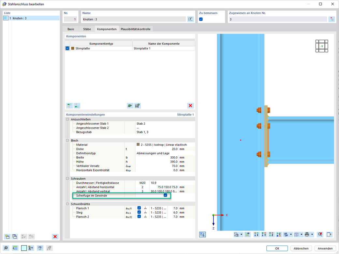Click Definitionstyp value Abmessungen und Lage
Screen dimensions: 339x254
point(153,153)
